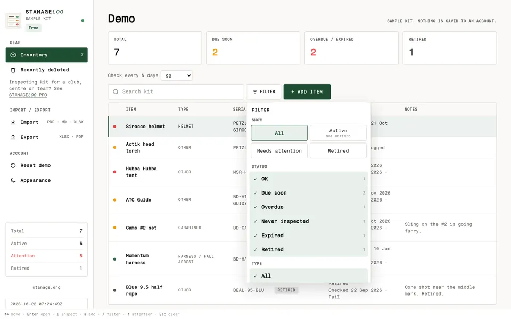
Task: Select the Actik head torch item name
Action: point(140,147)
